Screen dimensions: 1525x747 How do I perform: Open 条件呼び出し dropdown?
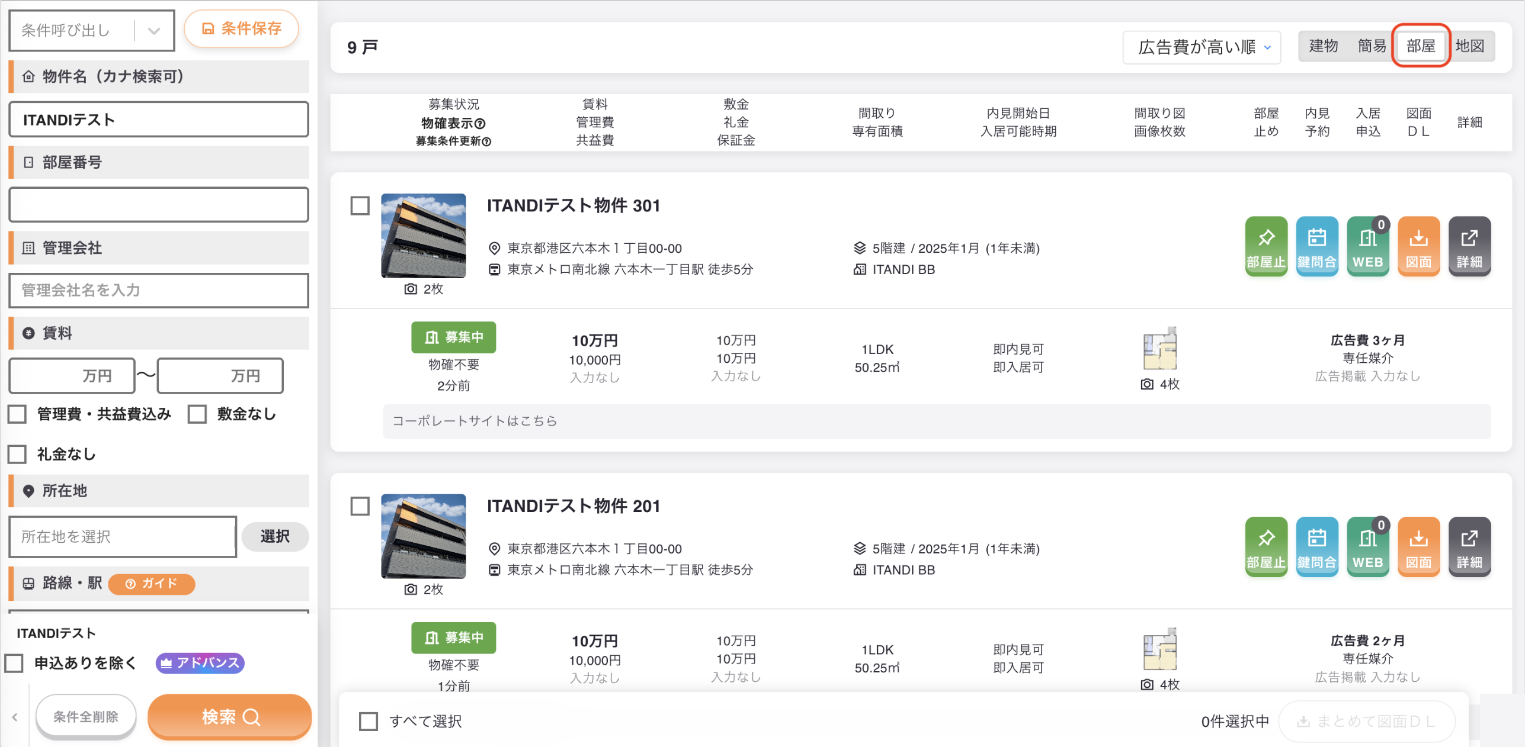click(92, 30)
